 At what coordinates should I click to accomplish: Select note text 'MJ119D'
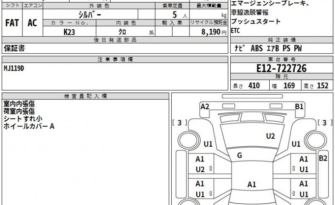pyautogui.click(x=14, y=68)
